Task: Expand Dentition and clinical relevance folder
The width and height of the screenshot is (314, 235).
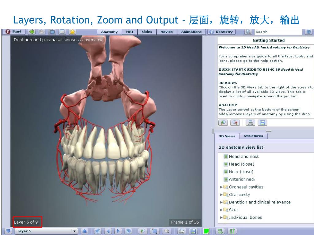Action: 221,202
